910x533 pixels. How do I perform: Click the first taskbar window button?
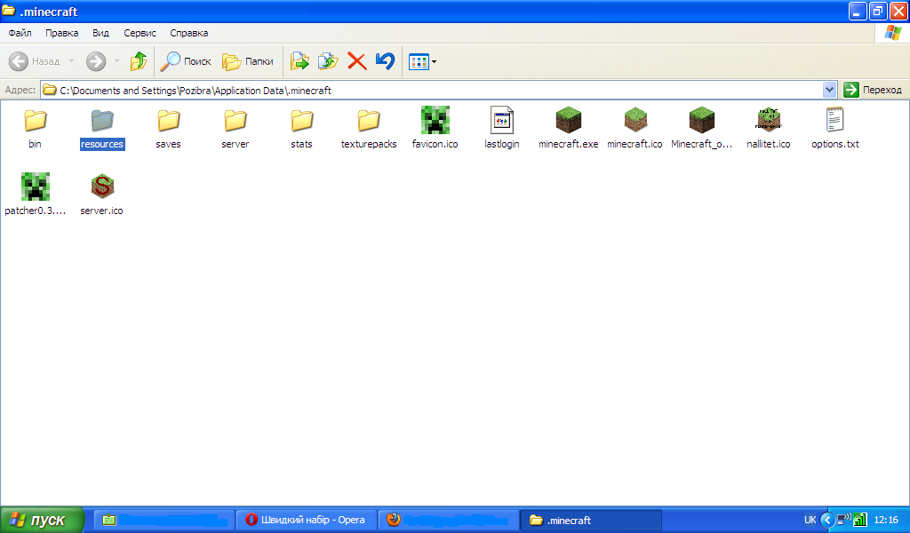(x=164, y=520)
